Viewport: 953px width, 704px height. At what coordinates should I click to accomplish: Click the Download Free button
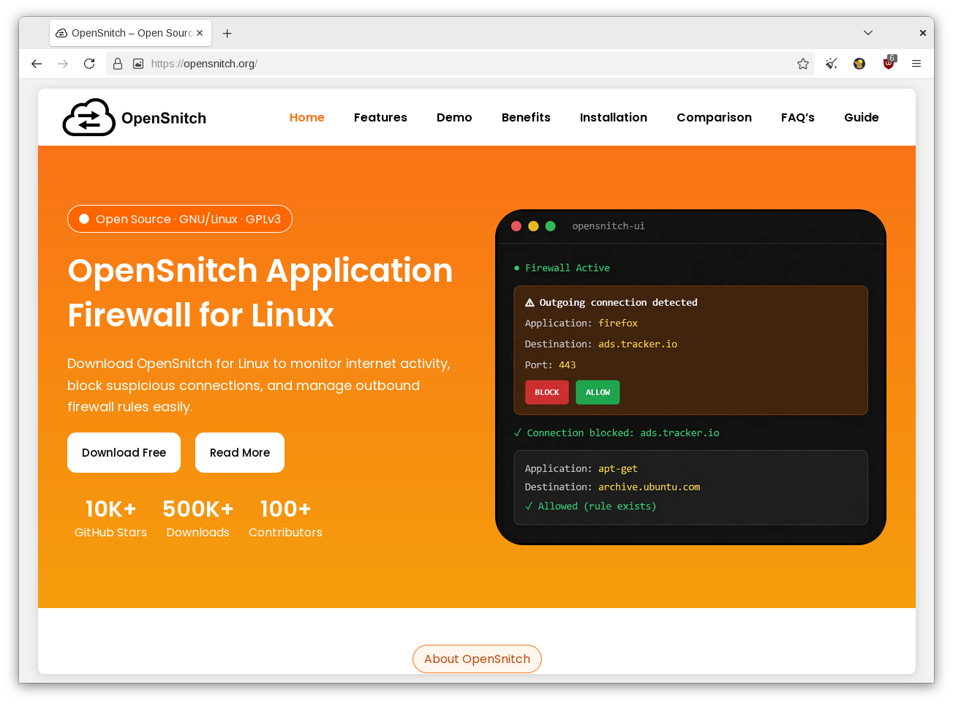pos(124,452)
